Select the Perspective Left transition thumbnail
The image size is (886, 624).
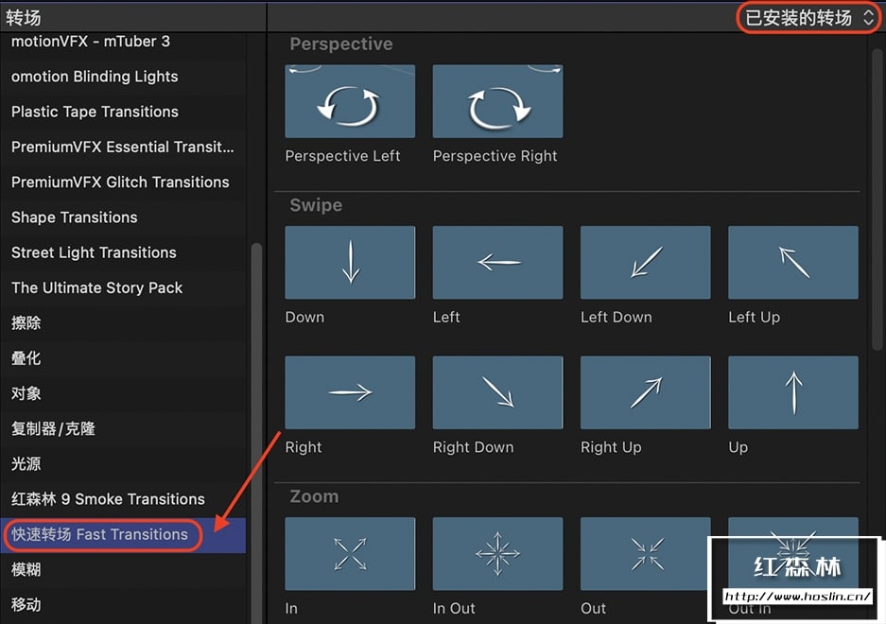(x=350, y=101)
